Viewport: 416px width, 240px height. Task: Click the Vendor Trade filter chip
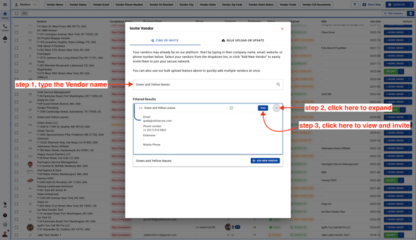click(x=288, y=4)
